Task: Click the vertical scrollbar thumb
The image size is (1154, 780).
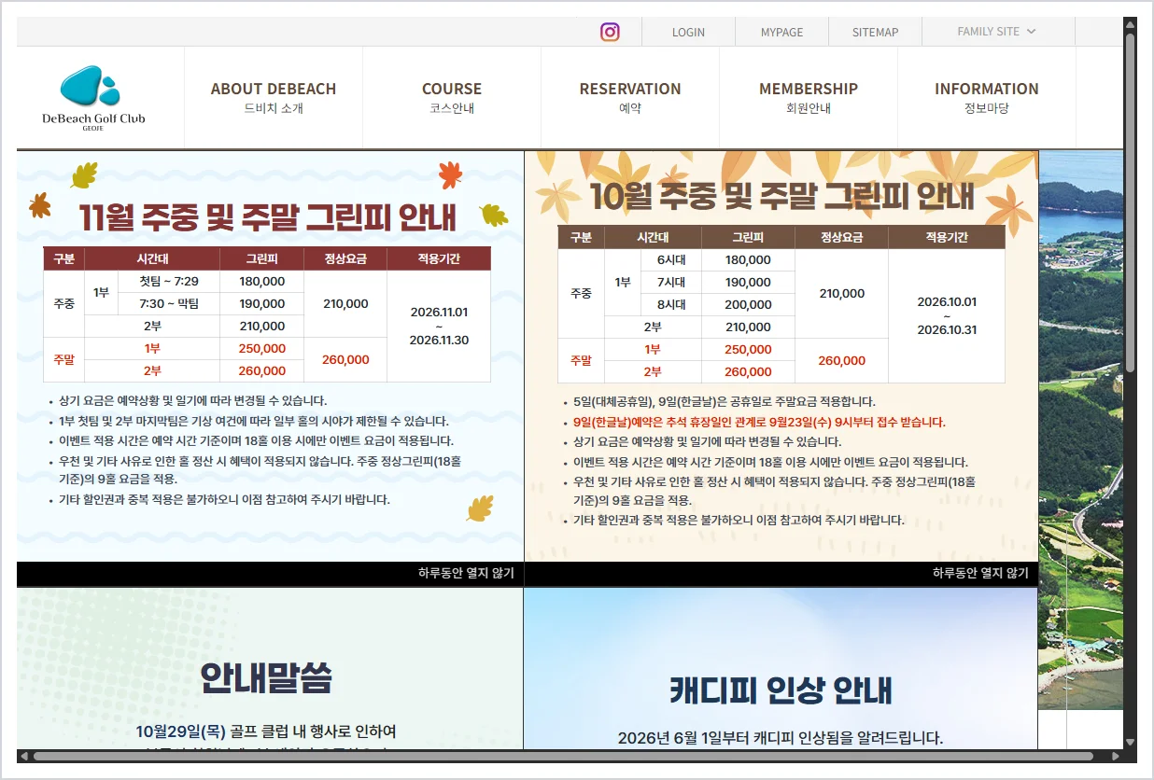Action: 1131,201
